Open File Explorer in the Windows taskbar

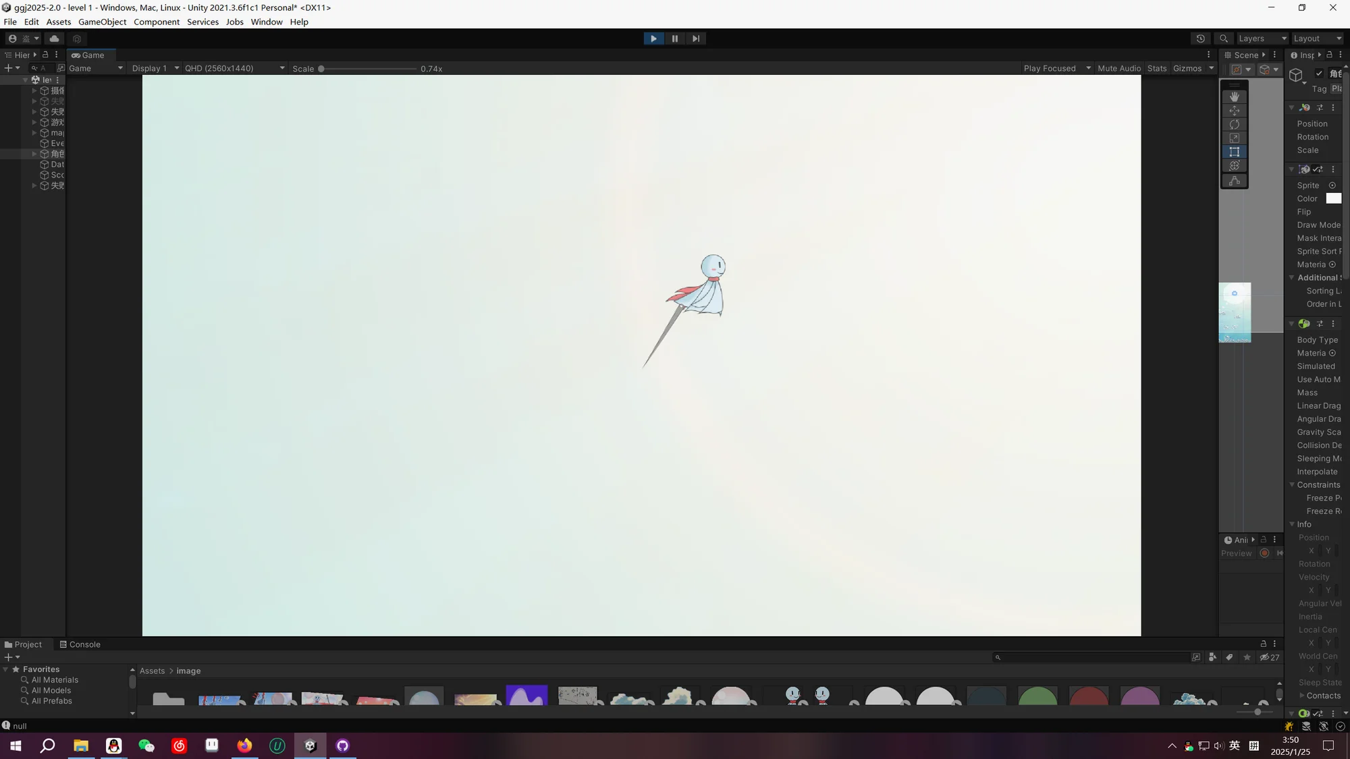(x=81, y=746)
